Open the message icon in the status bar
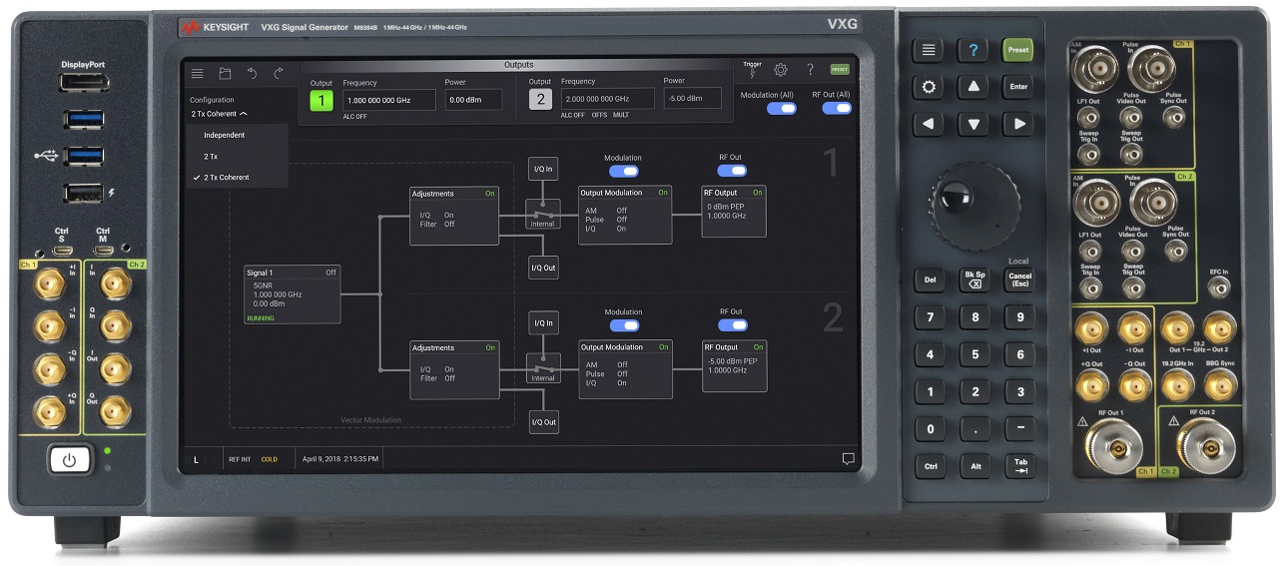Viewport: 1285px width, 566px height. point(848,459)
